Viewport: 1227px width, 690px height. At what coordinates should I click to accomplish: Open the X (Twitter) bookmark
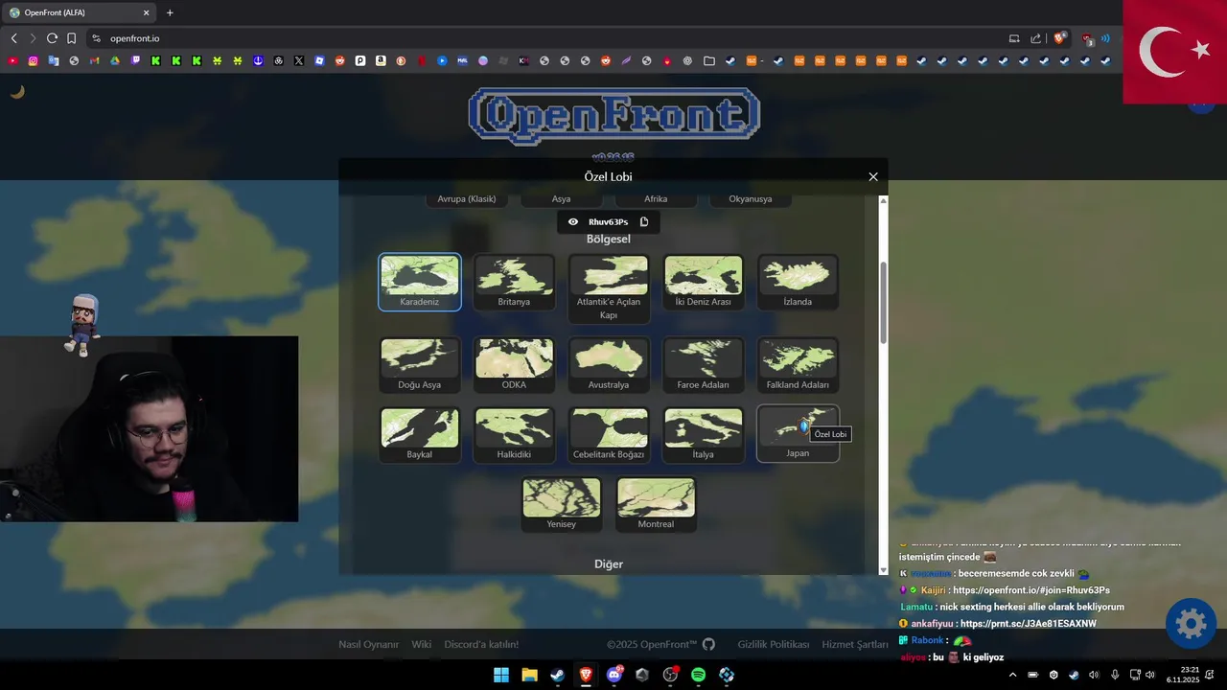(299, 60)
